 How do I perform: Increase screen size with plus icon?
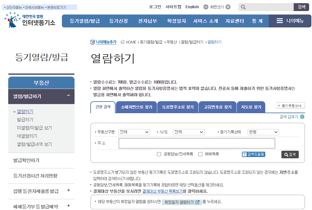228,7
